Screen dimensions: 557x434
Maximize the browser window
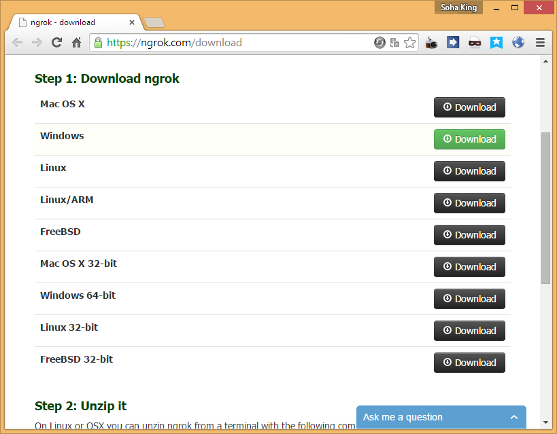pos(515,7)
